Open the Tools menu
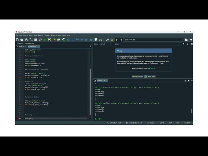This screenshot has width=208, height=156. pos(59,35)
